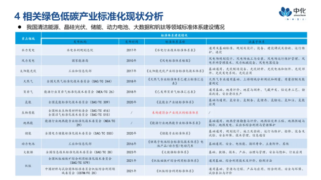Click the 全国天然气标准化技术委员会 (SAC/TC 244) cell
This screenshot has height=180, width=321.
point(80,81)
